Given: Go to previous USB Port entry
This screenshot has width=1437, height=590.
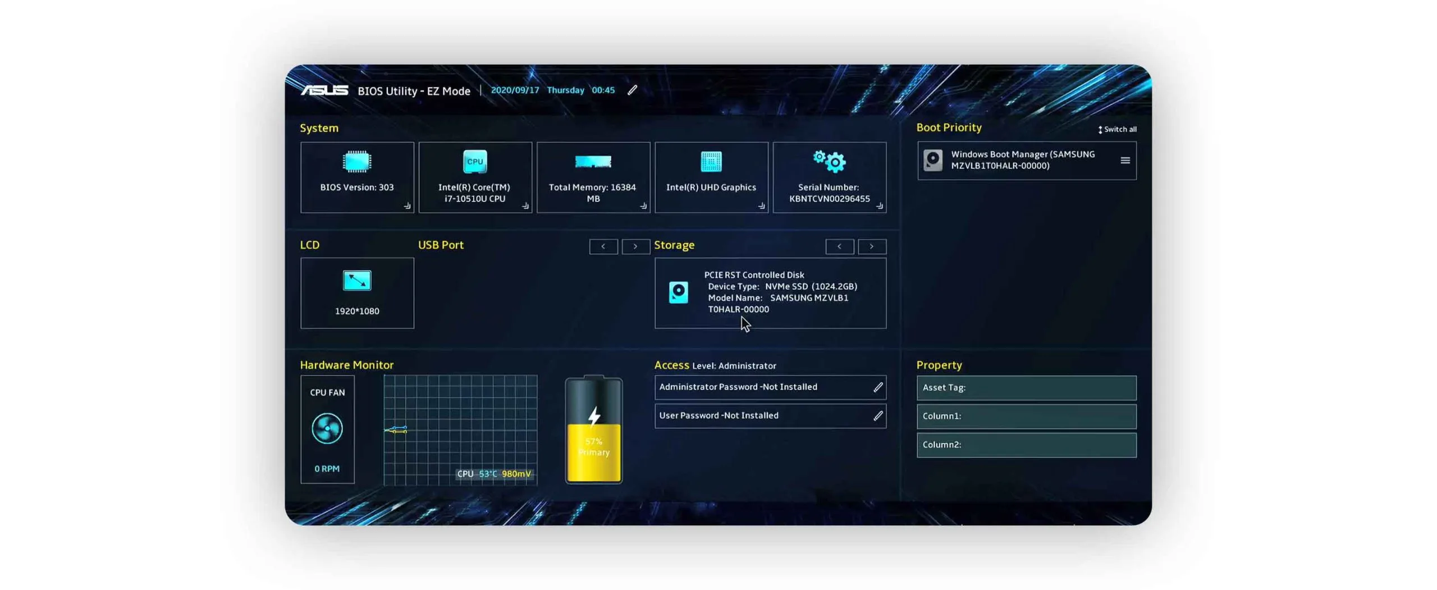Looking at the screenshot, I should (603, 246).
